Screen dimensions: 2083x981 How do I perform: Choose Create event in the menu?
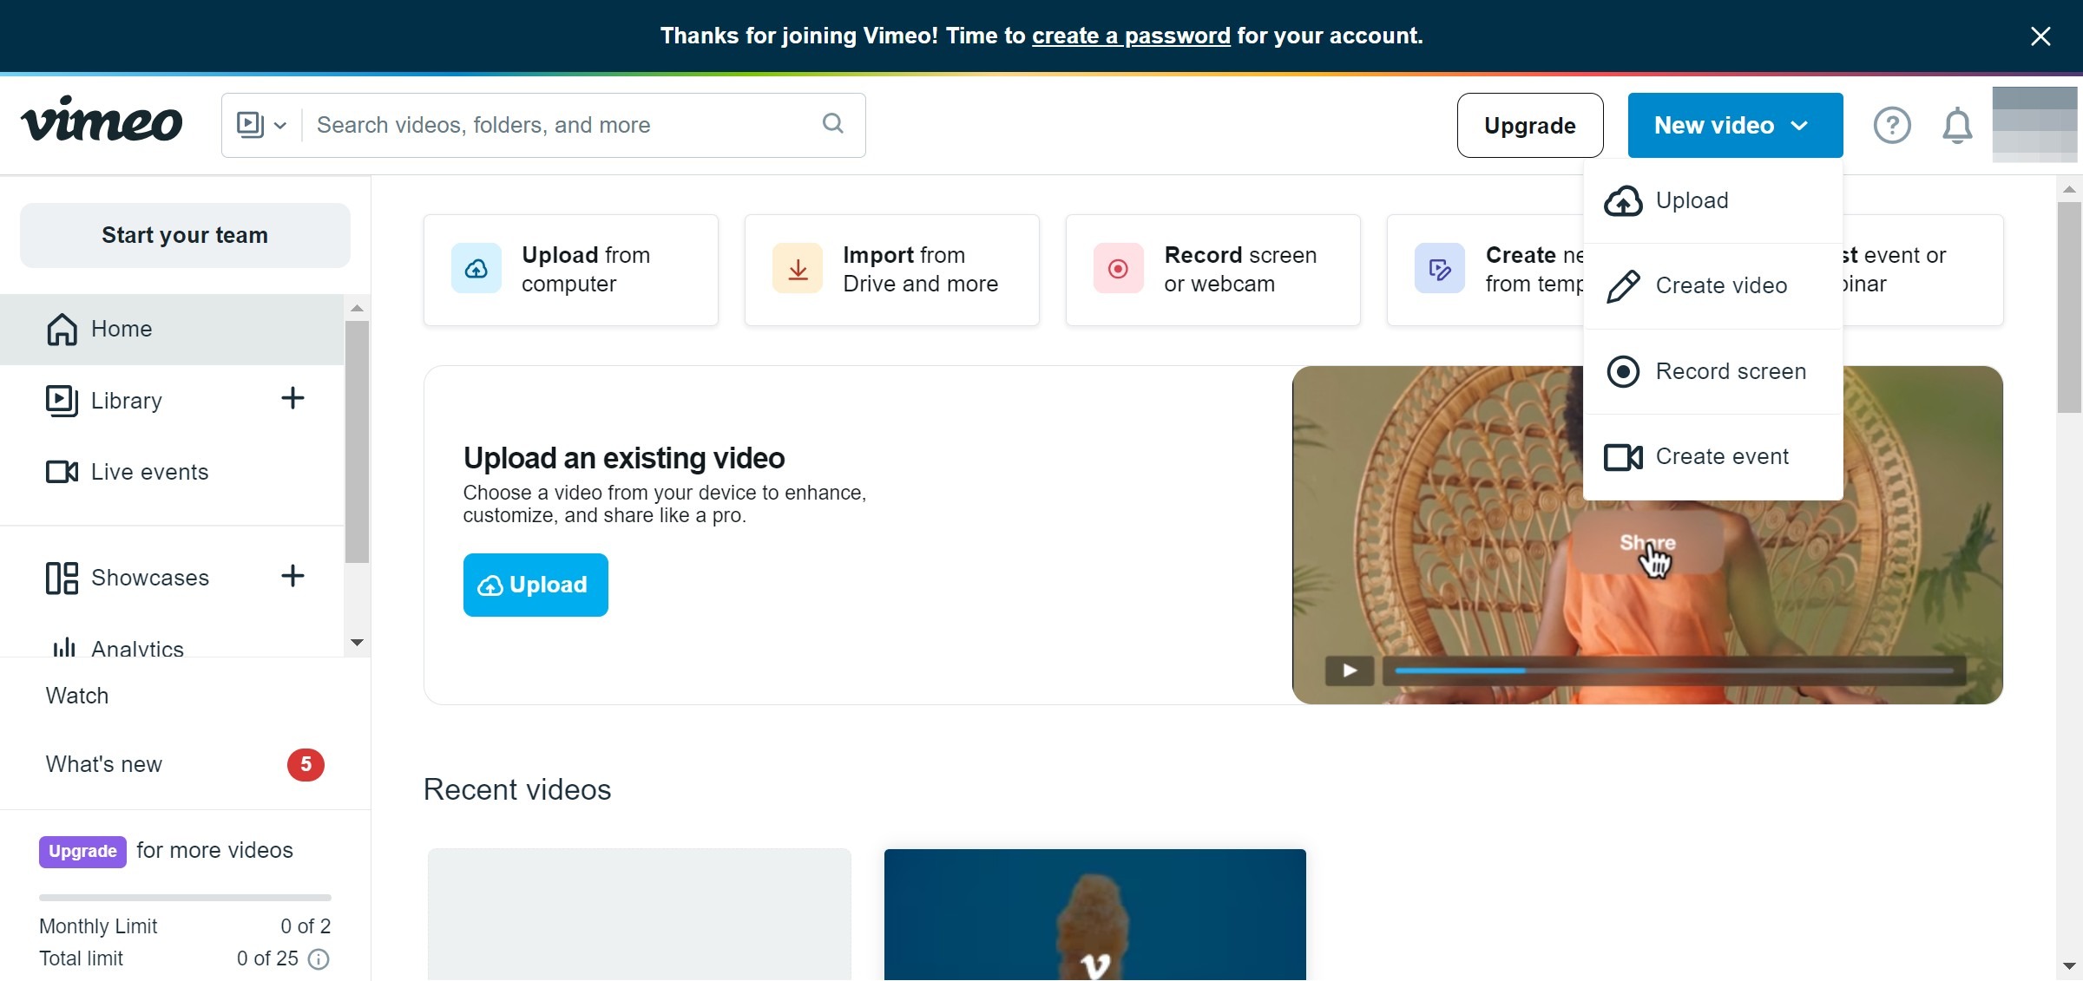[1721, 456]
